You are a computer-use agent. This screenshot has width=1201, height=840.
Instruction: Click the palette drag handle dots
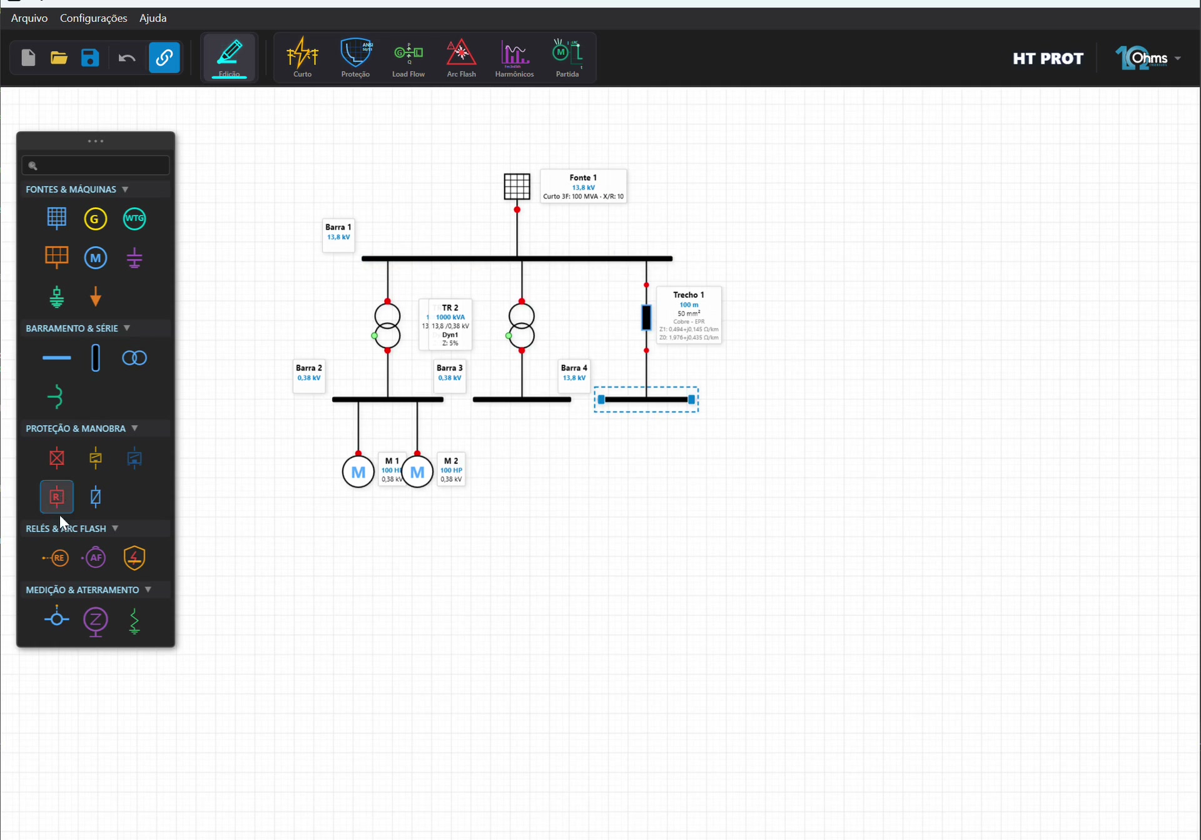95,141
